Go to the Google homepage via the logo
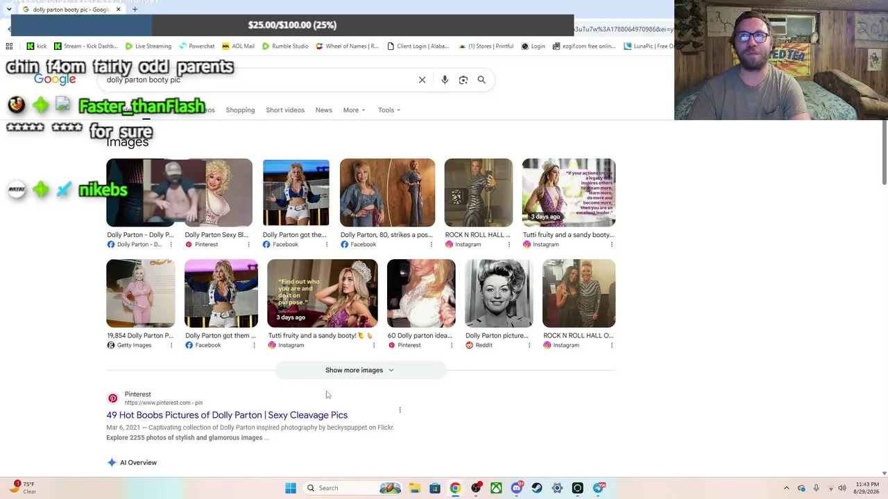This screenshot has height=499, width=888. [55, 79]
